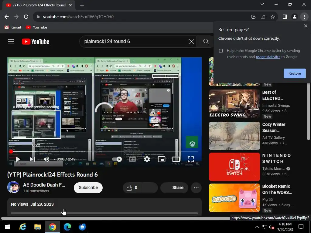311x233 pixels.
Task: Open player settings gear
Action: click(147, 159)
